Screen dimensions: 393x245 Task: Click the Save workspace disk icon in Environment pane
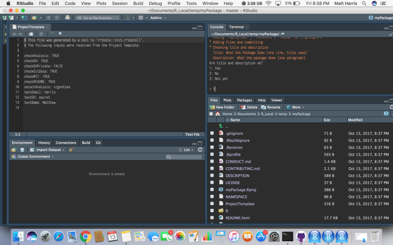click(22, 150)
